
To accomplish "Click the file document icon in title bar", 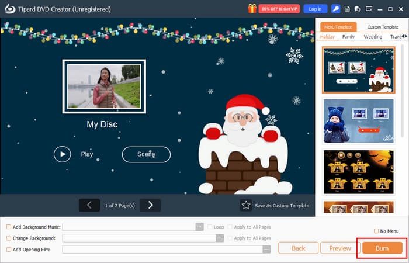I will [347, 9].
